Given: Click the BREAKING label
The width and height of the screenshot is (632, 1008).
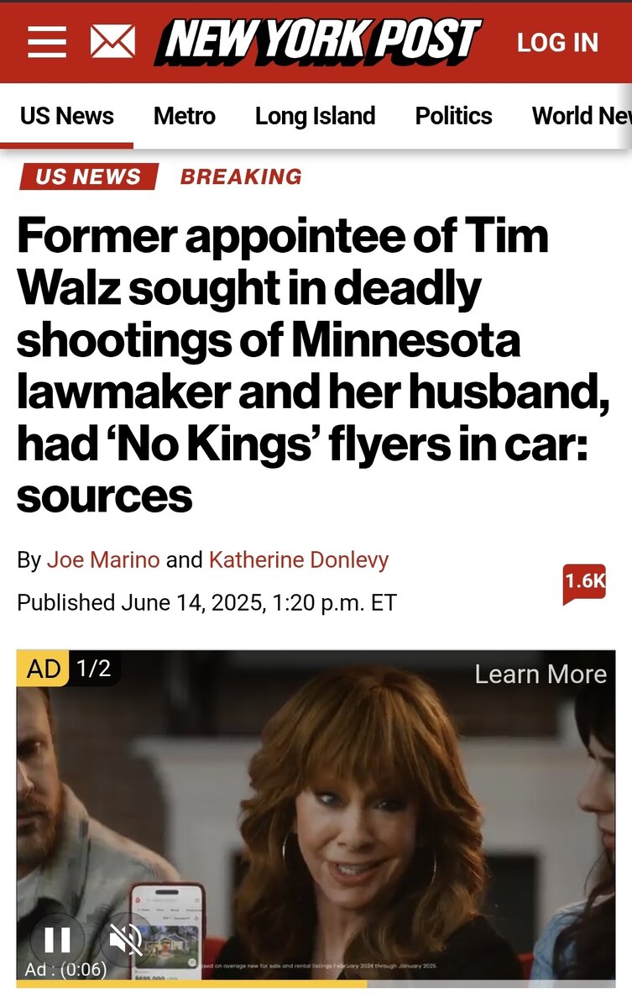Looking at the screenshot, I should [241, 176].
